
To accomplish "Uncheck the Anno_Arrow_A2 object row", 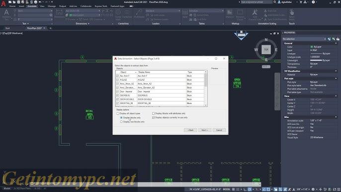I will (117, 84).
